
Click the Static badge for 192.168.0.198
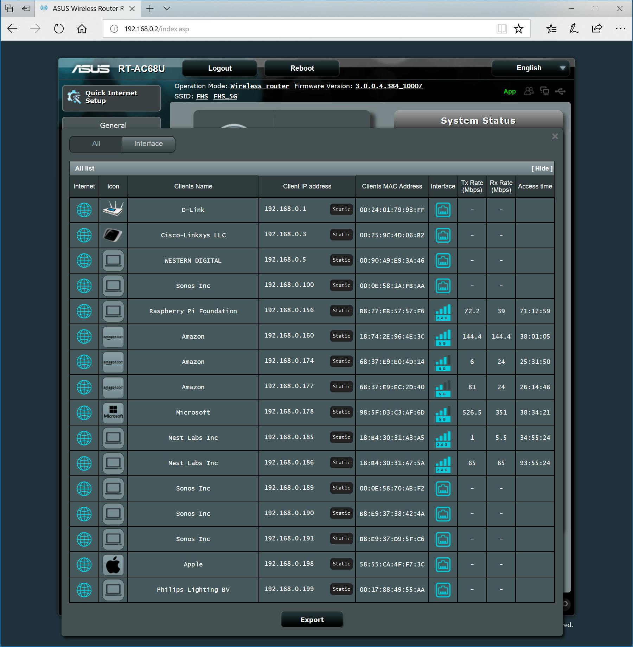pyautogui.click(x=341, y=564)
